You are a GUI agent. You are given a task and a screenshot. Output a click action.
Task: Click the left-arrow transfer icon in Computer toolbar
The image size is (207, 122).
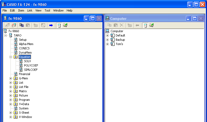[137, 25]
